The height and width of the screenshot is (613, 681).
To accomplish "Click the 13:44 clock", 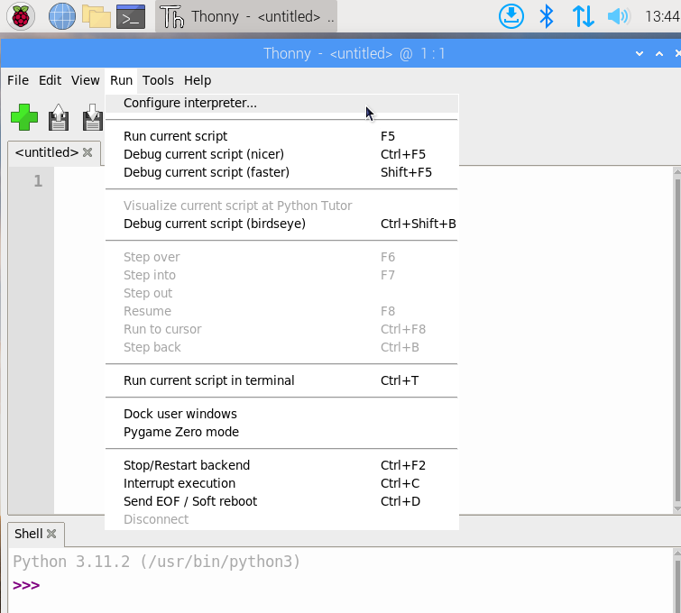I will click(662, 16).
